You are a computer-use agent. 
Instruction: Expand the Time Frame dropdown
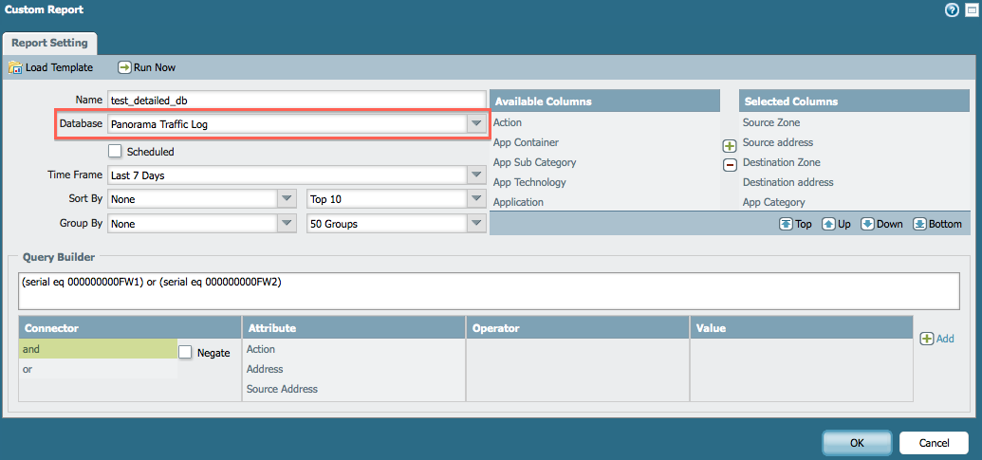[475, 175]
